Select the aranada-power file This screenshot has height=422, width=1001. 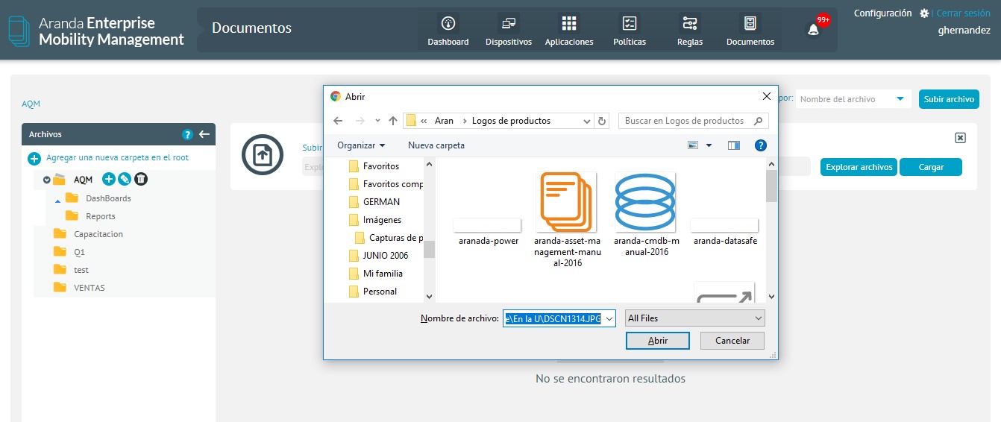(487, 232)
